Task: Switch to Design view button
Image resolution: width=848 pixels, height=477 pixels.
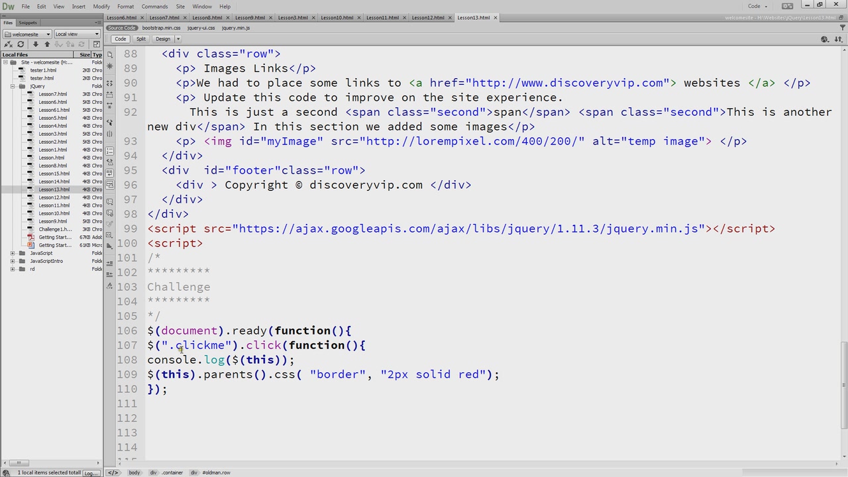Action: click(x=163, y=39)
